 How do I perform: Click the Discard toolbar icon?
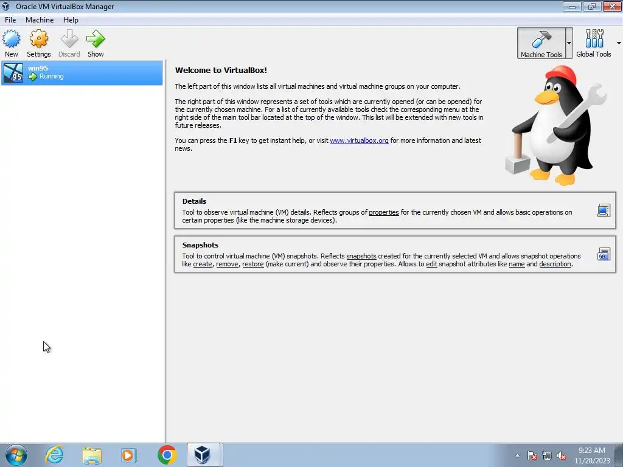point(69,39)
